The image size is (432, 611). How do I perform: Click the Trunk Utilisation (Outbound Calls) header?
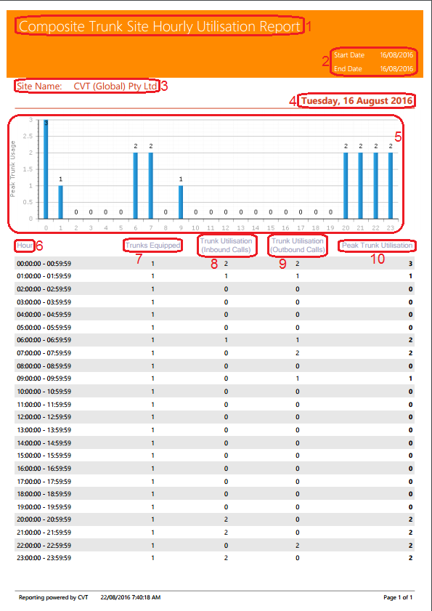click(x=298, y=246)
